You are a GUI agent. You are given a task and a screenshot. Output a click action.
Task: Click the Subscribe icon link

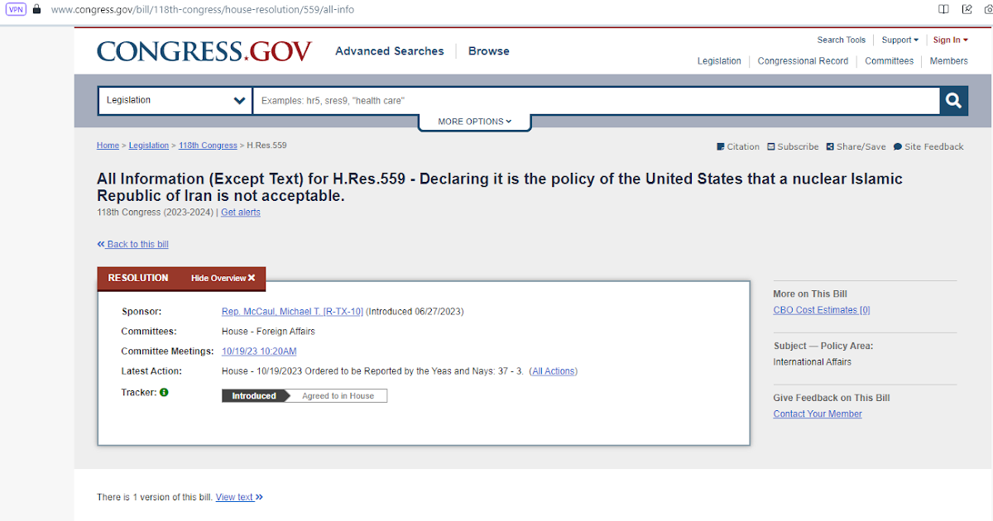[792, 146]
